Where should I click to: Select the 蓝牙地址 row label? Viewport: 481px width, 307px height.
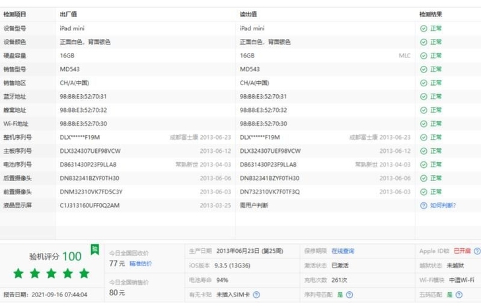point(15,97)
